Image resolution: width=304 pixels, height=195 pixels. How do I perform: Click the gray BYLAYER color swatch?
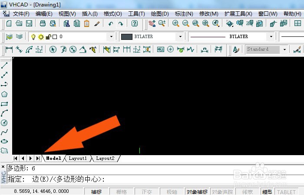(127, 36)
